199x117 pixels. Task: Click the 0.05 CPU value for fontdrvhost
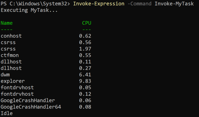pos(85,88)
